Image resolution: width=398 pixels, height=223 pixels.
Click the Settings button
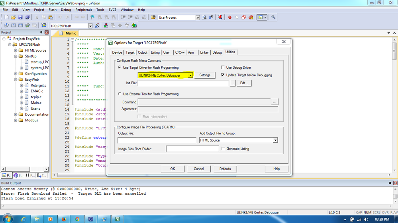click(x=205, y=75)
